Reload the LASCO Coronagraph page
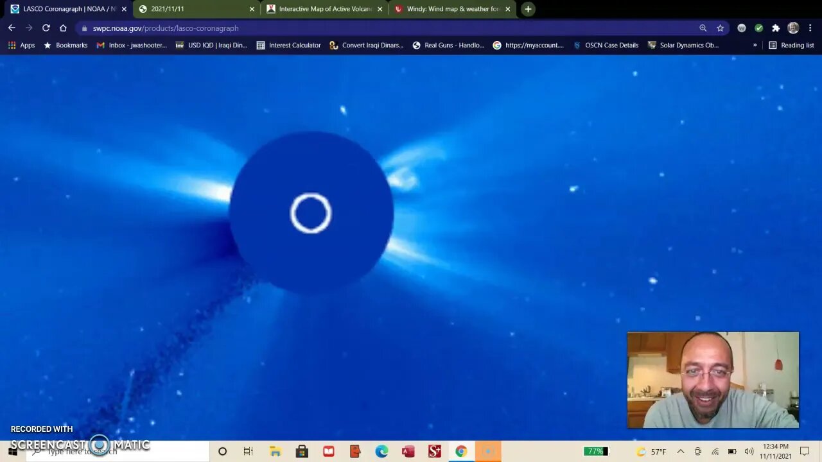This screenshot has height=462, width=822. 46,28
